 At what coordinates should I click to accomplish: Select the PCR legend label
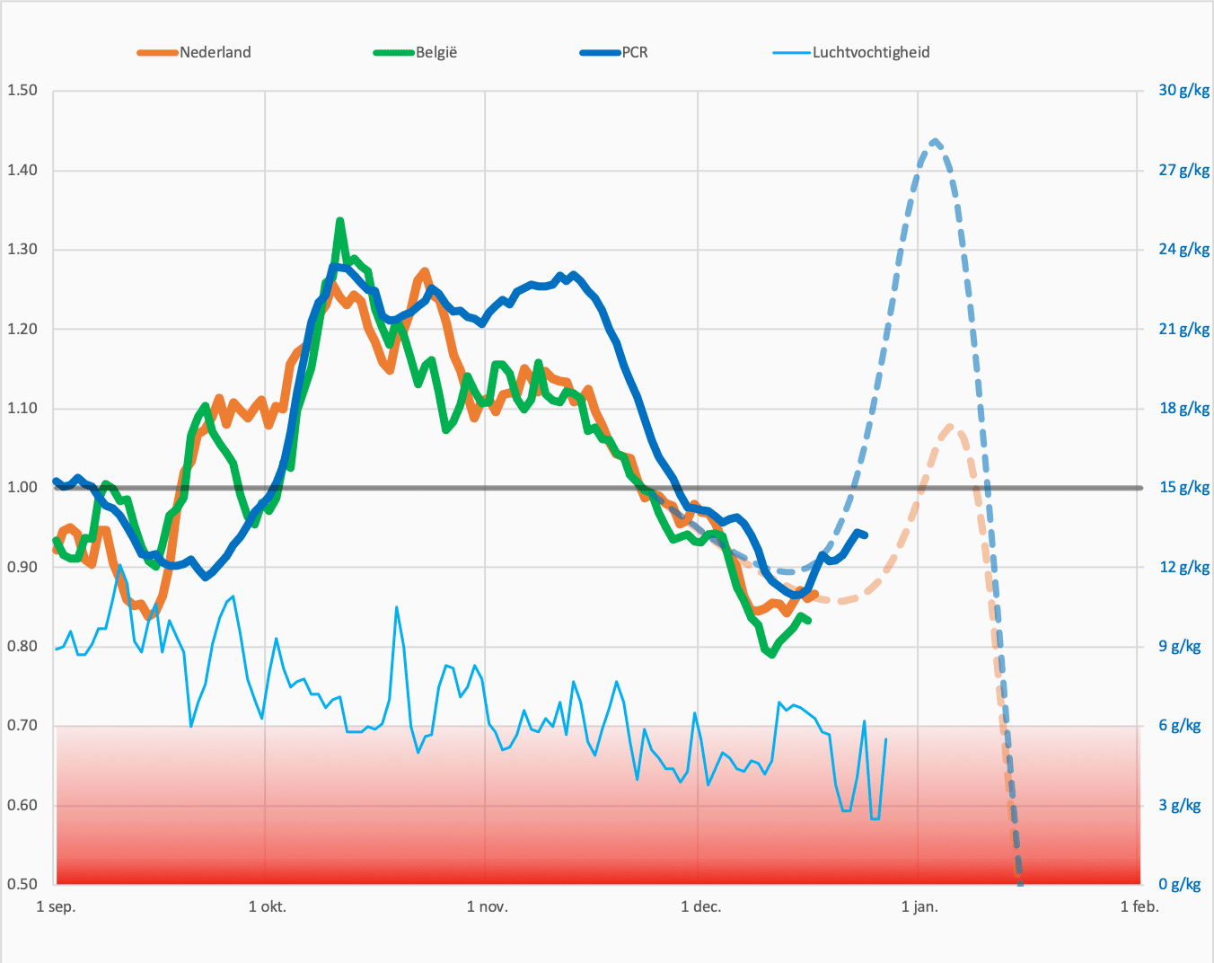click(635, 52)
